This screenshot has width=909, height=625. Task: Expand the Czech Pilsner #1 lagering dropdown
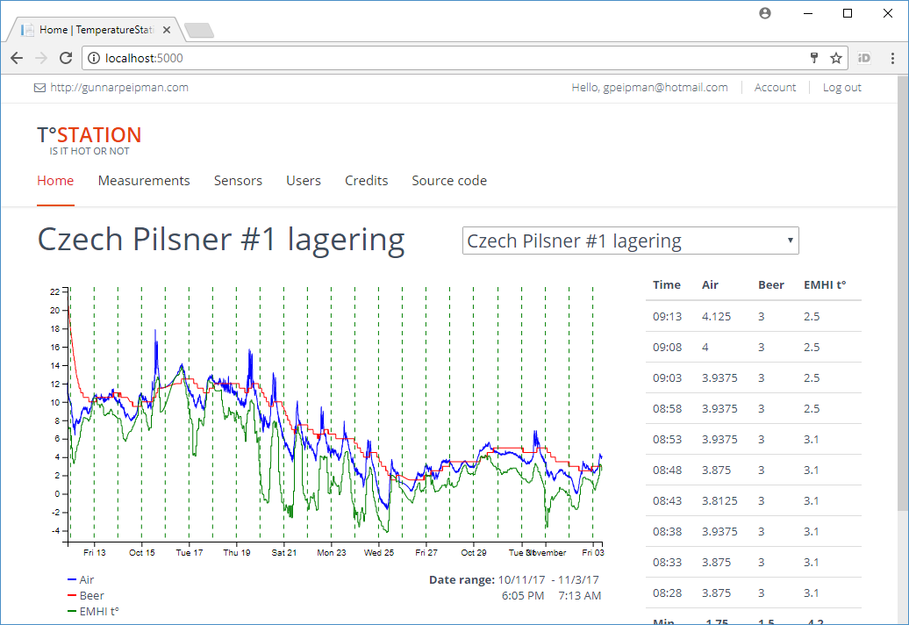point(630,241)
